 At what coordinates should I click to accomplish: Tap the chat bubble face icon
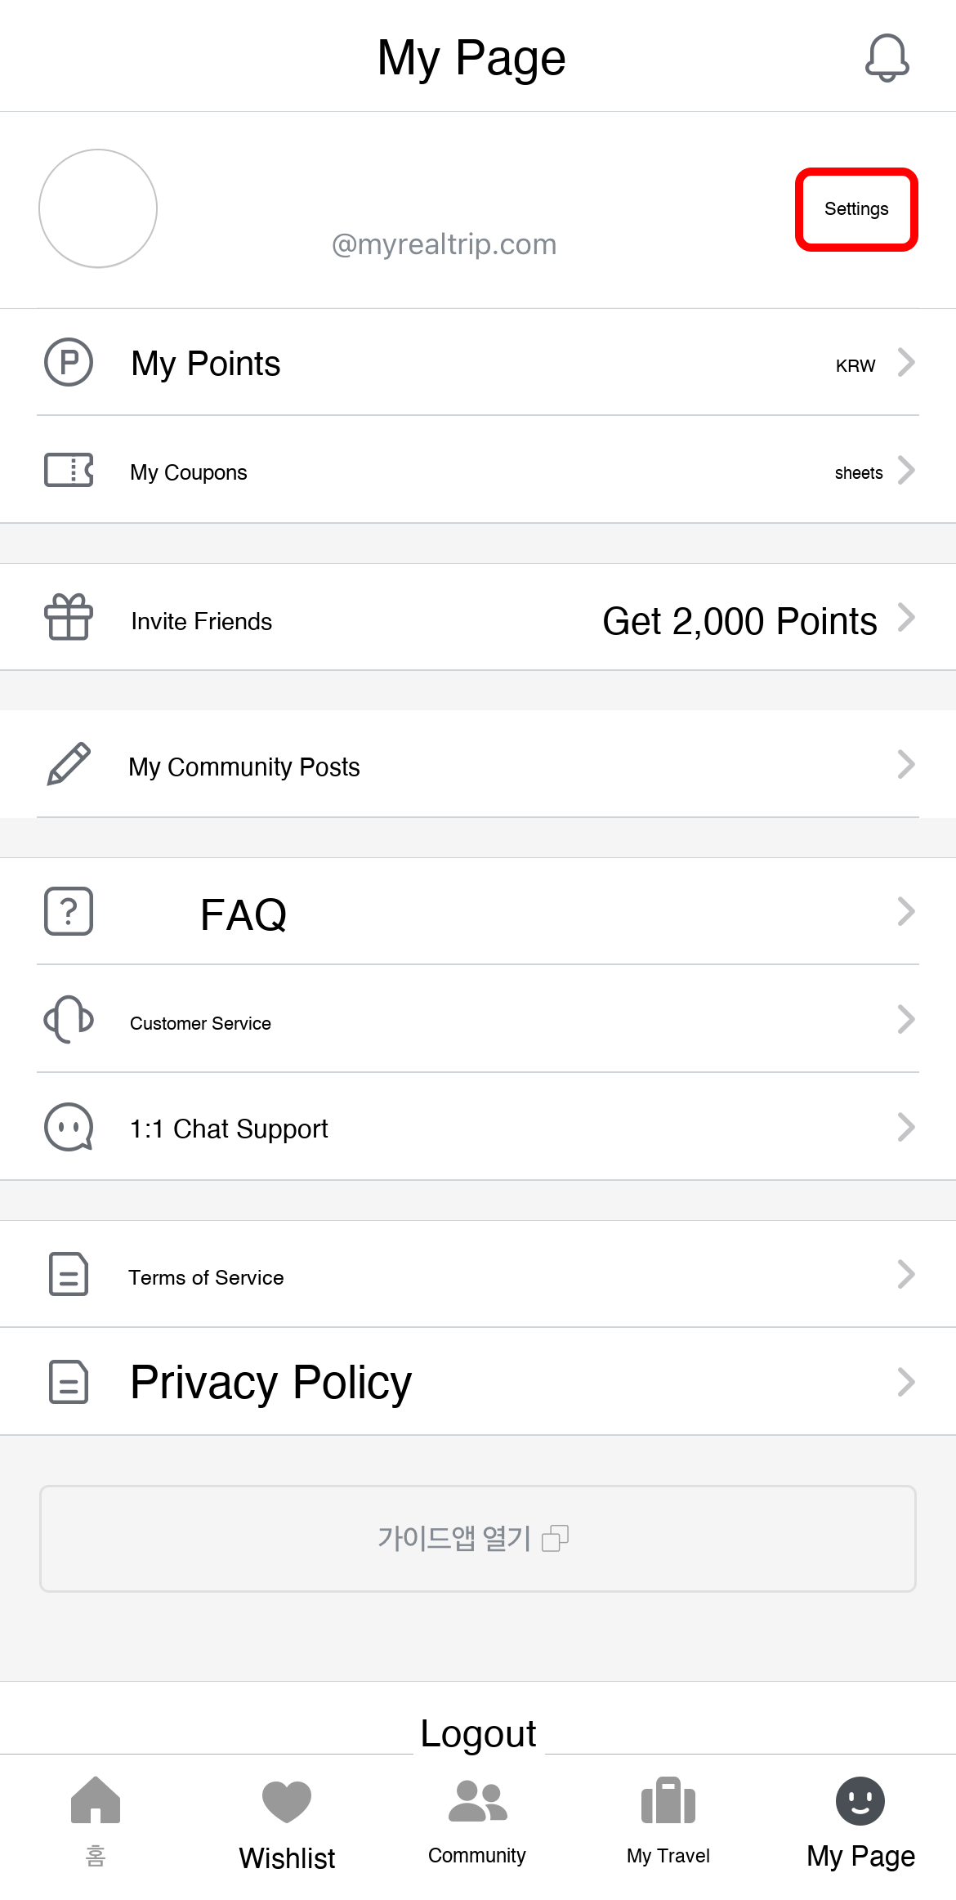pyautogui.click(x=69, y=1128)
